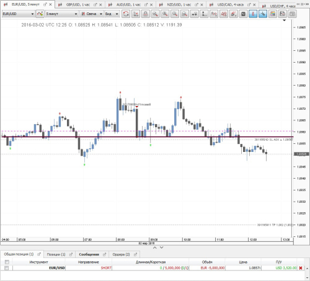310x281 pixels.
Task: Close the EUR/USD position with red X
Action: click(x=301, y=268)
